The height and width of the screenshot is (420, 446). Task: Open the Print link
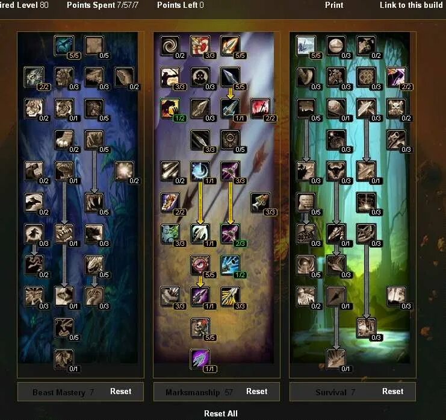[334, 5]
